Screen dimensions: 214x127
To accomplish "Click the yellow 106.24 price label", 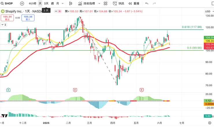I will pos(209,41).
